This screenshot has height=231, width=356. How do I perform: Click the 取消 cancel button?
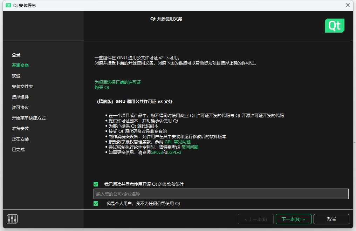pos(331,219)
